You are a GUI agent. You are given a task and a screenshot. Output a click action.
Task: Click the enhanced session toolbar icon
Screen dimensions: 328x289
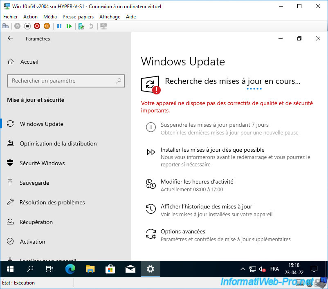[x=103, y=26]
